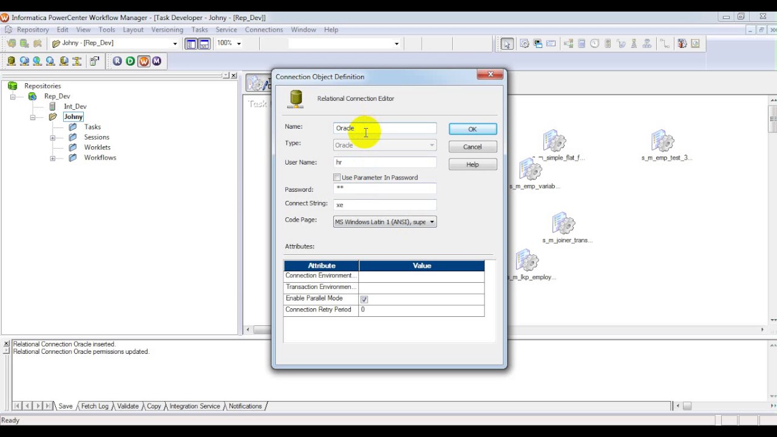Switch to the Validate output tab
The height and width of the screenshot is (437, 777).
coord(127,406)
